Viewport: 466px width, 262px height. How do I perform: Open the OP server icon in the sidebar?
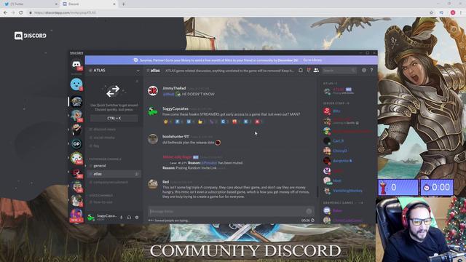(76, 144)
